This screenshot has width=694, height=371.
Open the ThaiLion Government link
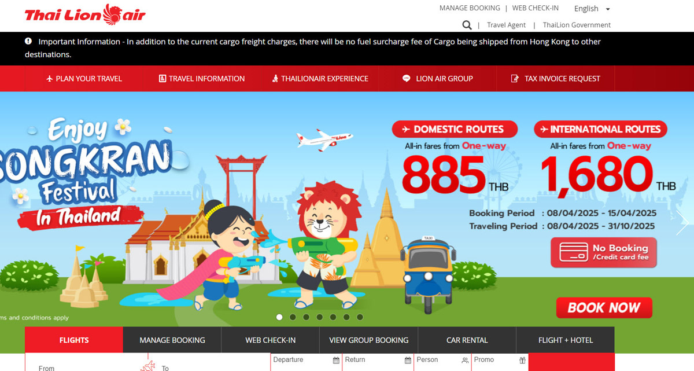(x=577, y=25)
